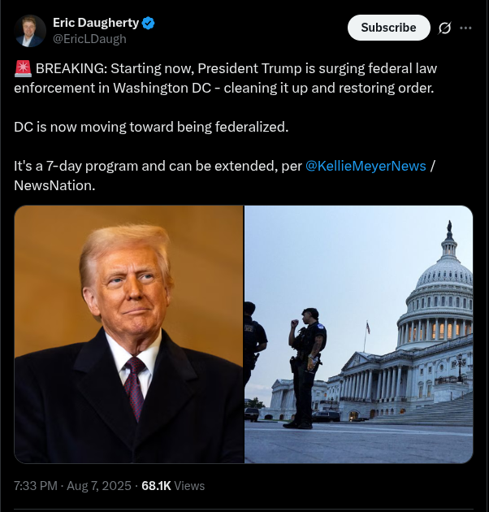Image resolution: width=489 pixels, height=512 pixels.
Task: Open the @KellieMeyerNews mention link
Action: [x=366, y=166]
